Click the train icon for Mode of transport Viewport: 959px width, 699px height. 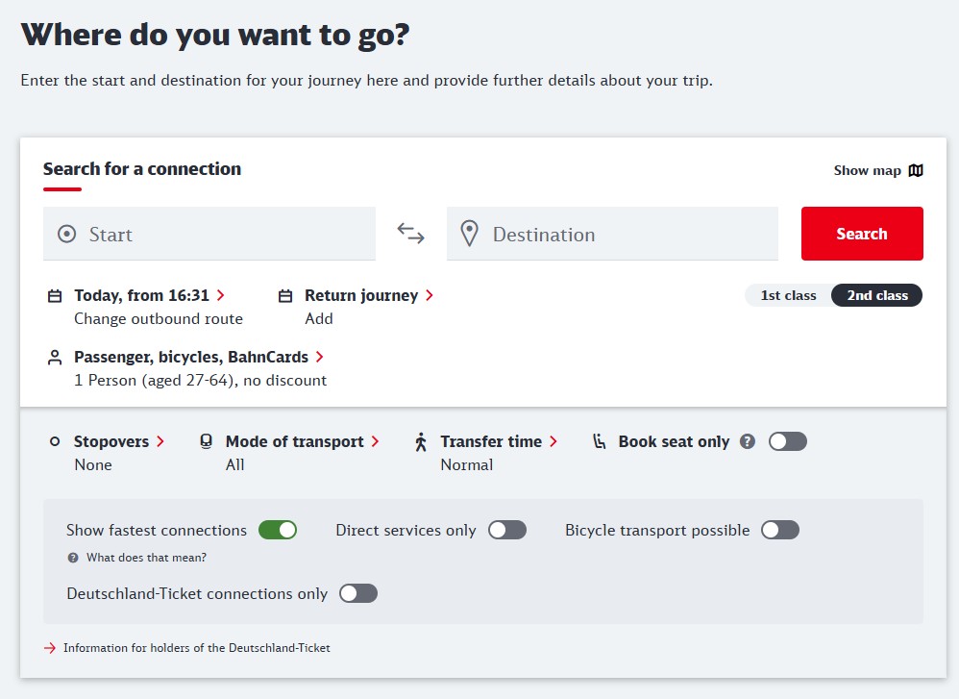(x=206, y=441)
